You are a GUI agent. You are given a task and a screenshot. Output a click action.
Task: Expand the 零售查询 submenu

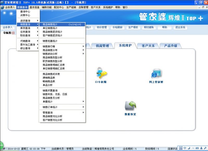point(62,113)
